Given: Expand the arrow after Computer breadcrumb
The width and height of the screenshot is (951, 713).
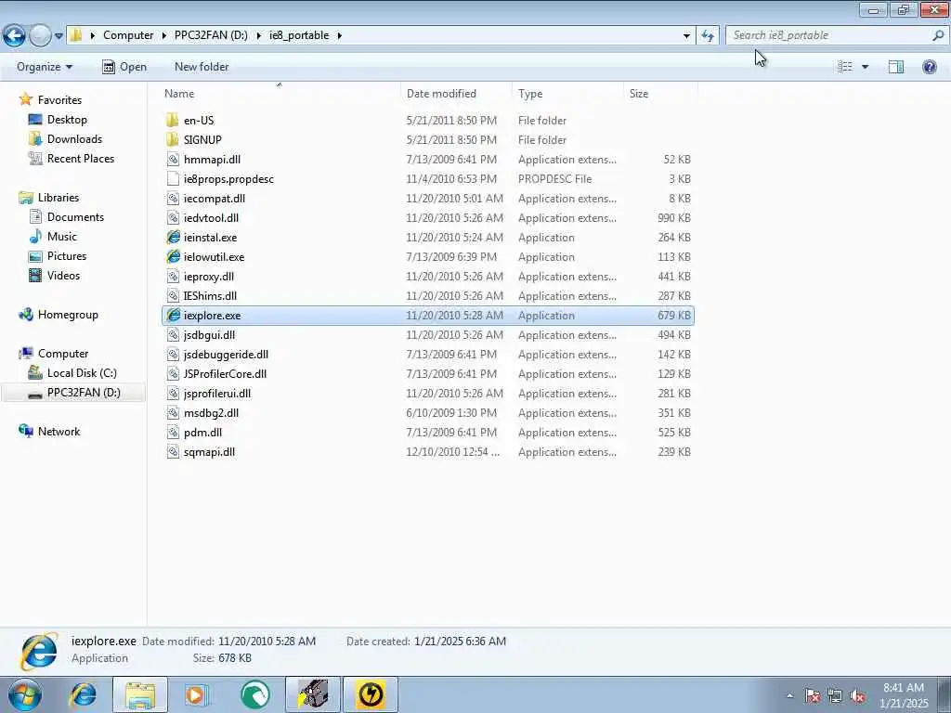Looking at the screenshot, I should [164, 35].
